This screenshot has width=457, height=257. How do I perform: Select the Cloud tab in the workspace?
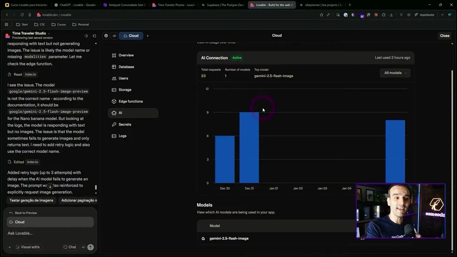(x=131, y=36)
